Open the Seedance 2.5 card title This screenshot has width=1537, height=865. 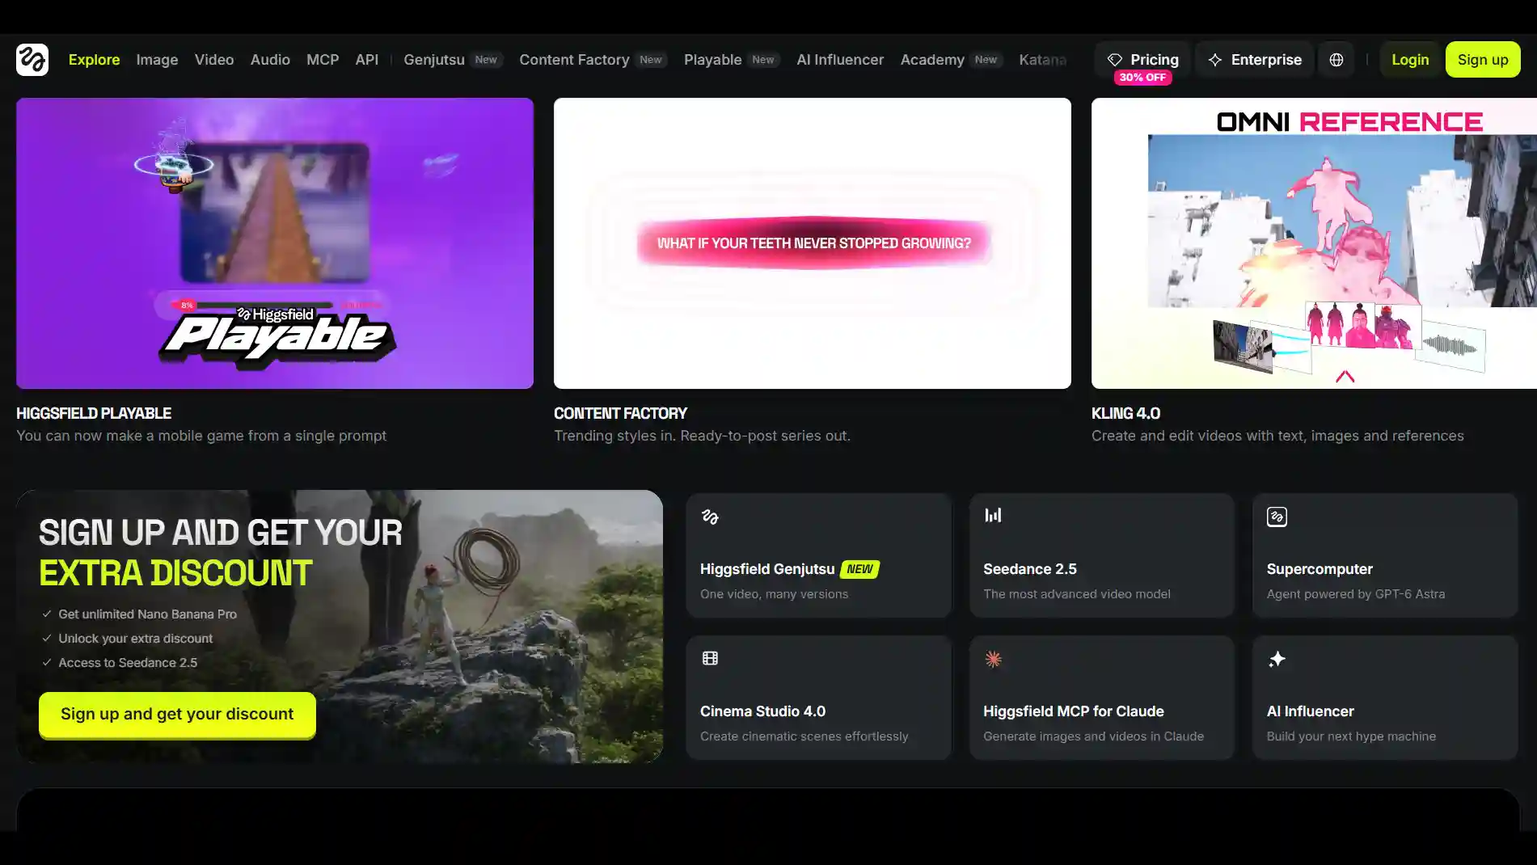1030,569
